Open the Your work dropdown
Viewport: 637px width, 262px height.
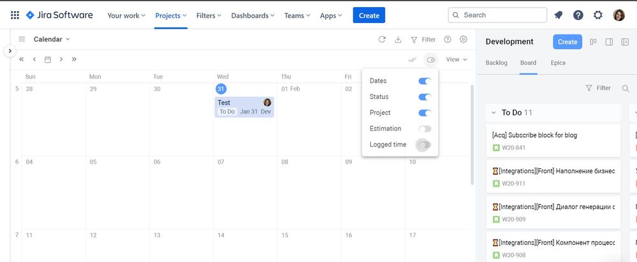point(126,15)
